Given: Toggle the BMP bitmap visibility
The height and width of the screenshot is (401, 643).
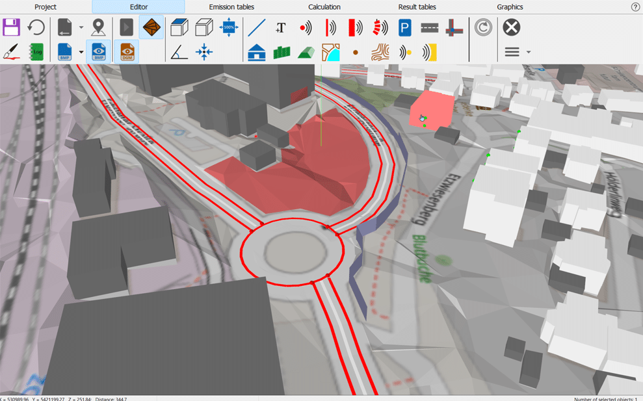Looking at the screenshot, I should point(98,52).
